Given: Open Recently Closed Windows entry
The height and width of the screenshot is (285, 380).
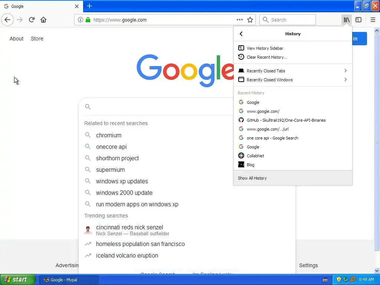Looking at the screenshot, I should [293, 79].
